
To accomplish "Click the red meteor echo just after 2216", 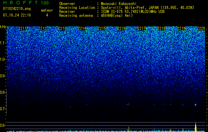I will [129, 105].
